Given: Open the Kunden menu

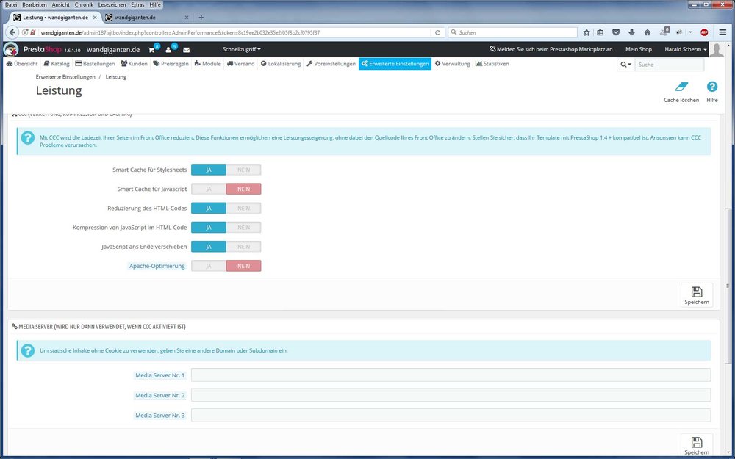Looking at the screenshot, I should click(x=134, y=64).
